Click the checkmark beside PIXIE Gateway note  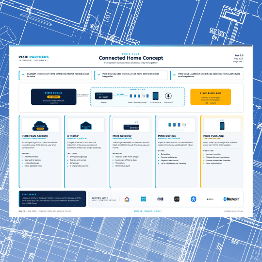(x=99, y=75)
